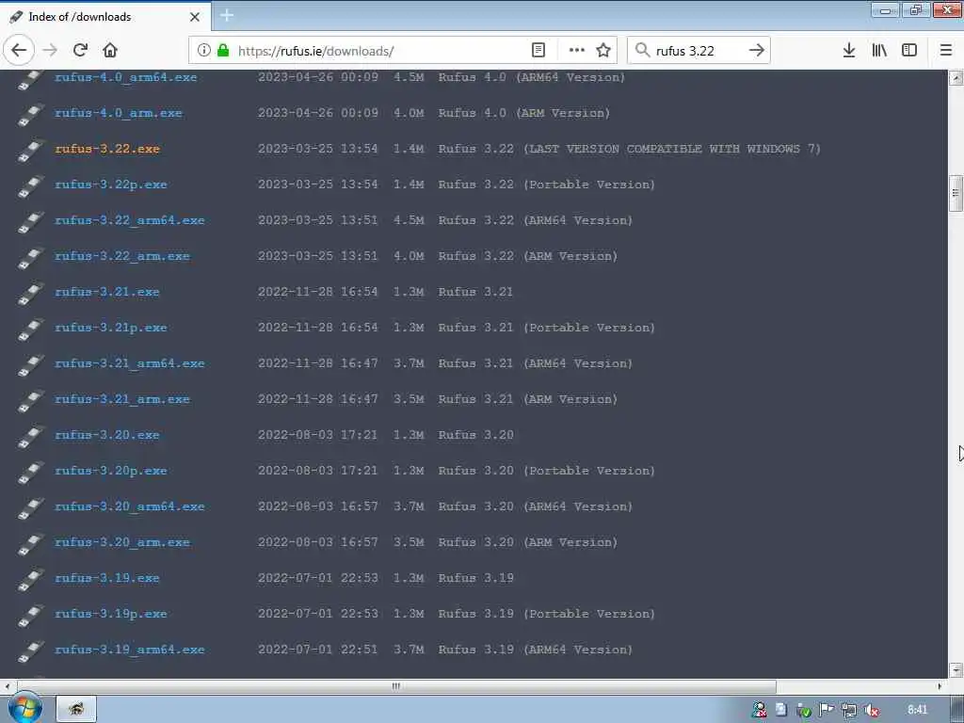This screenshot has height=723, width=964.
Task: Open the library bookshelf icon
Action: click(x=879, y=51)
